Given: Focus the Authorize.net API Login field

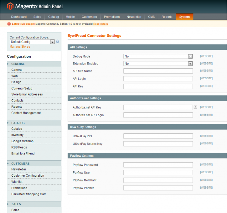Looking at the screenshot, I should point(158,115).
